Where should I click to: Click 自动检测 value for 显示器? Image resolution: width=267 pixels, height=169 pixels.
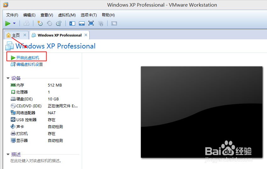pos(55,141)
